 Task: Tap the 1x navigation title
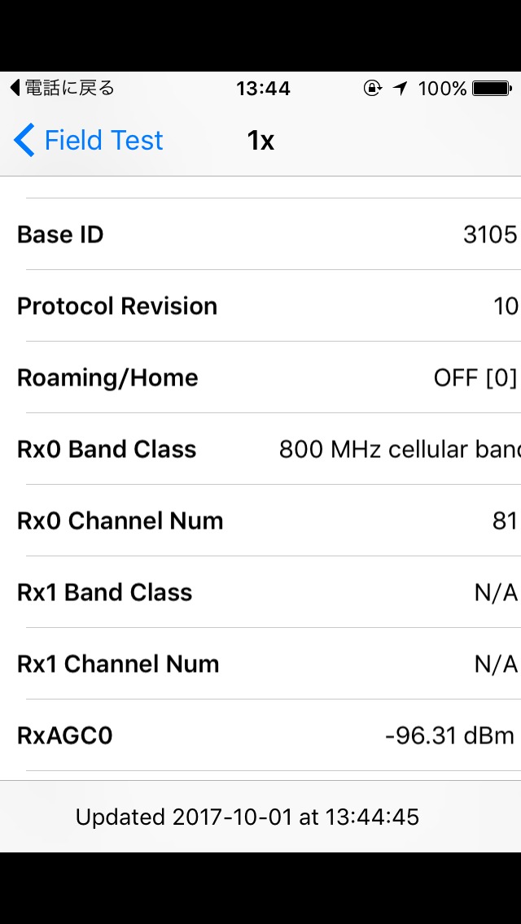(260, 141)
